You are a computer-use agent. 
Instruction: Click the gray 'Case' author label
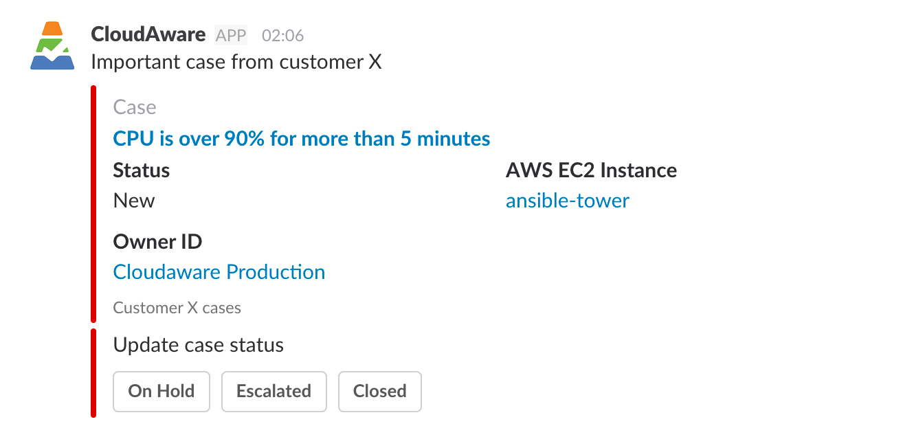pyautogui.click(x=135, y=107)
